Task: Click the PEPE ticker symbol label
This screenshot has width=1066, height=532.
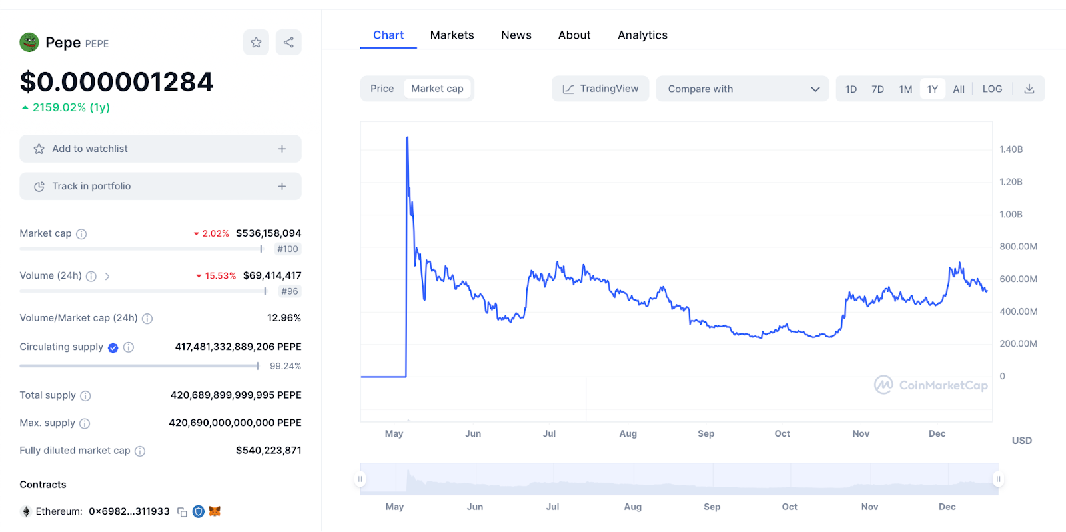Action: pyautogui.click(x=97, y=44)
